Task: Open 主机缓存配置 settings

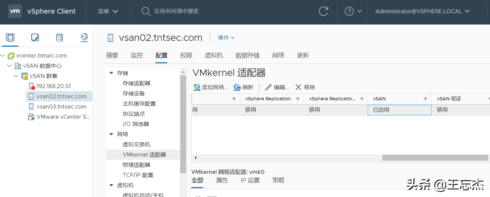Action: pos(139,104)
